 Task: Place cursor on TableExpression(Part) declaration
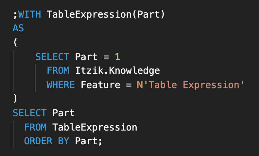point(106,15)
